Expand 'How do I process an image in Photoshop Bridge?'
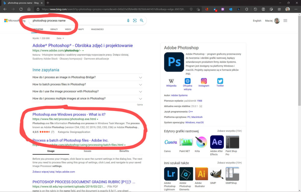Screen dimensions: 301x192 click(x=88, y=77)
